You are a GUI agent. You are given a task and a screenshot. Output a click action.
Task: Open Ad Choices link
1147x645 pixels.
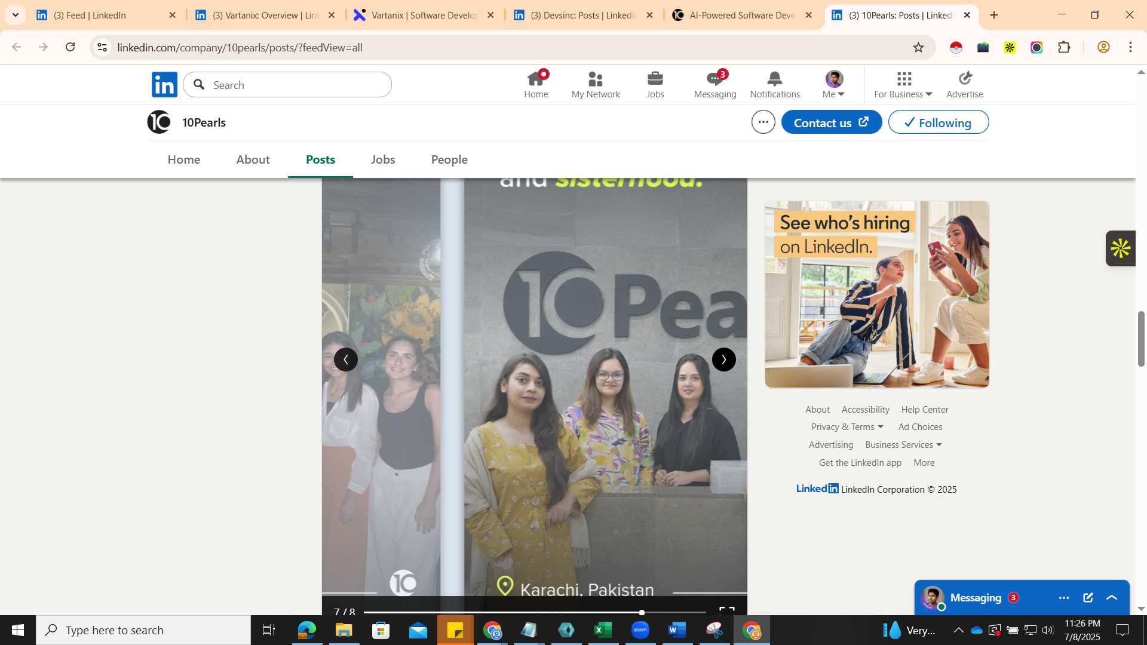920,427
